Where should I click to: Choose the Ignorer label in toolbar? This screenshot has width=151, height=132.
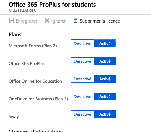[x=59, y=21]
